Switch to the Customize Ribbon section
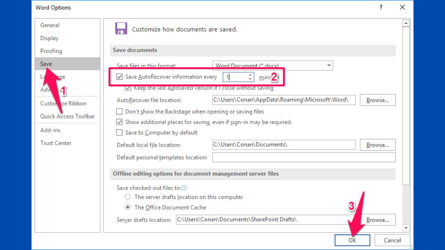Image resolution: width=445 pixels, height=250 pixels. click(x=60, y=103)
